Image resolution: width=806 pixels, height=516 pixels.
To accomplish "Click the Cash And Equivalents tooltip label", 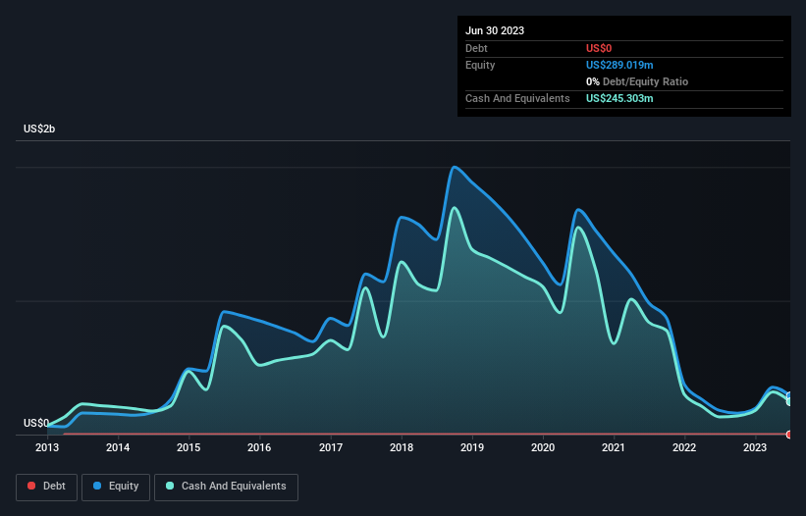I will (x=517, y=98).
